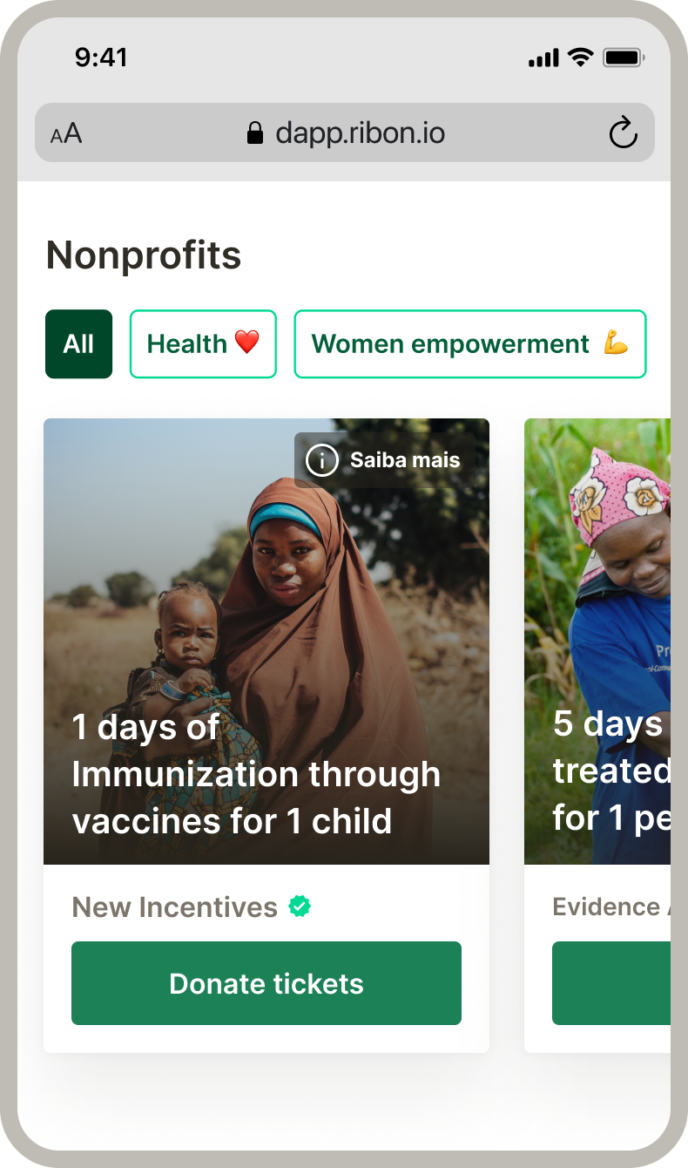
Task: Open the New Incentives nonprofit name
Action: tap(174, 907)
